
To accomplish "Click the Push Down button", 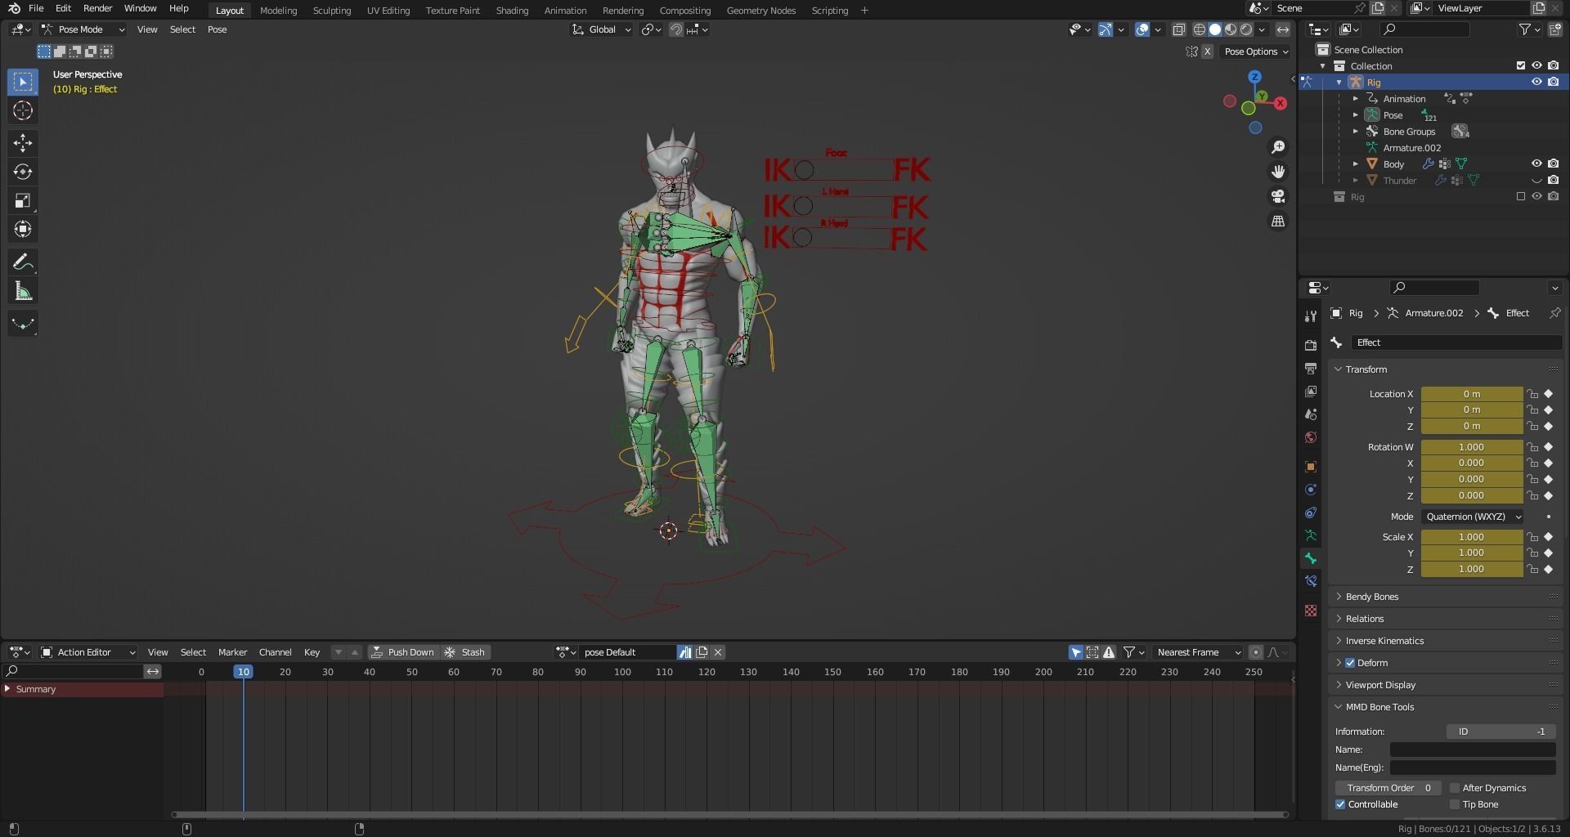I will (x=403, y=652).
